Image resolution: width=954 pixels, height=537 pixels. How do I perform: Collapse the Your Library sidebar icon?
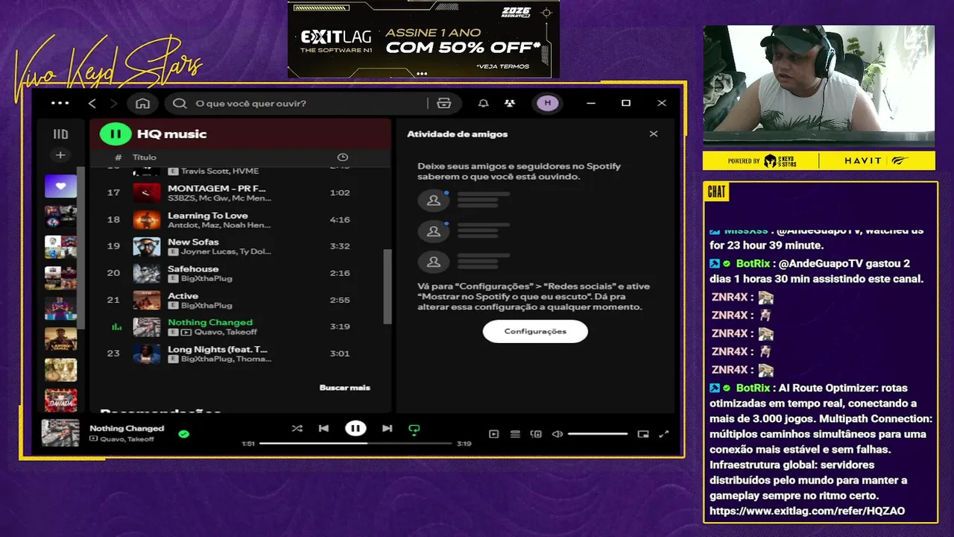click(60, 134)
